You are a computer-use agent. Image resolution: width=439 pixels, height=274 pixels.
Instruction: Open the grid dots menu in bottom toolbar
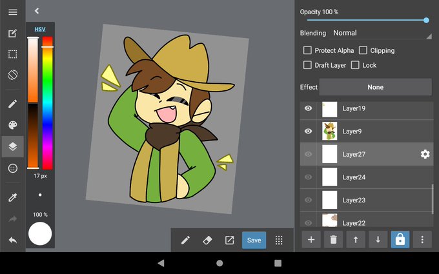click(x=279, y=240)
